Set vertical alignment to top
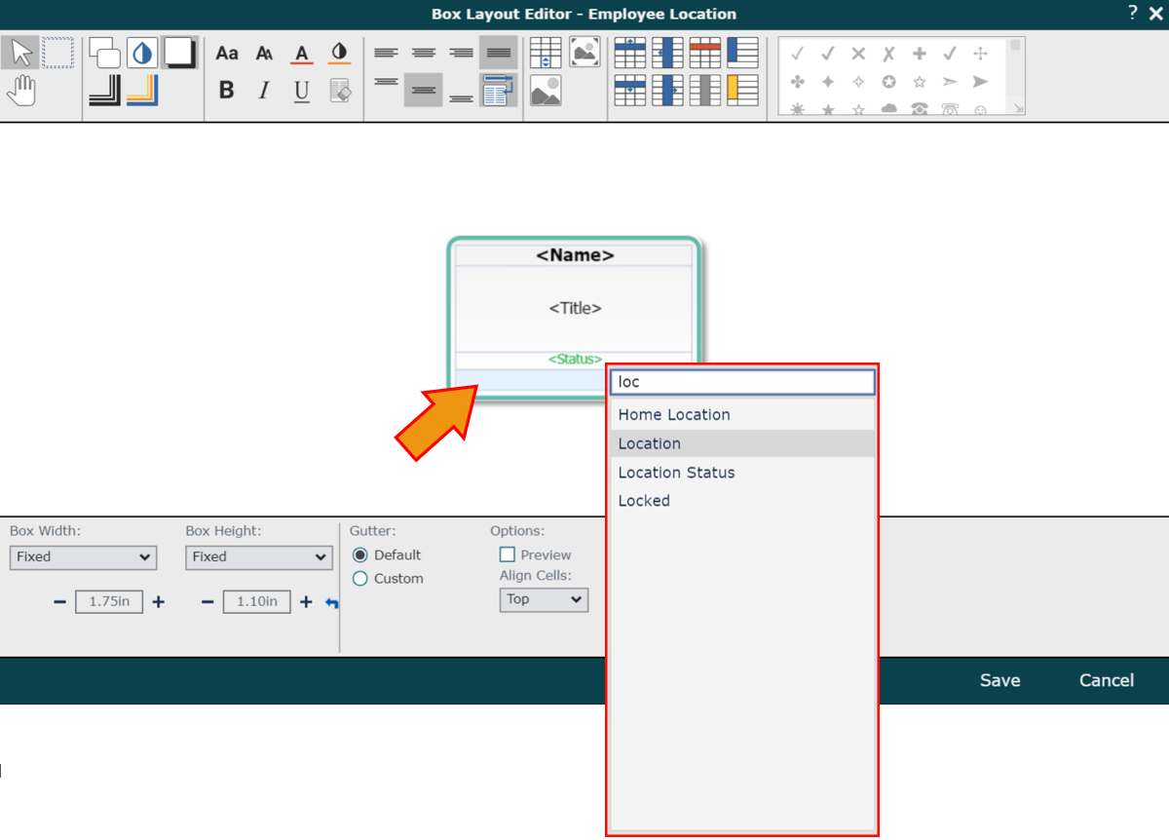 (387, 83)
